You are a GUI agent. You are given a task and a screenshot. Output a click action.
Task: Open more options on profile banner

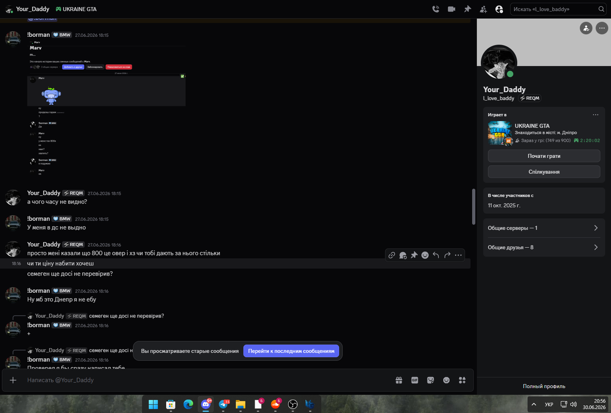coord(601,28)
